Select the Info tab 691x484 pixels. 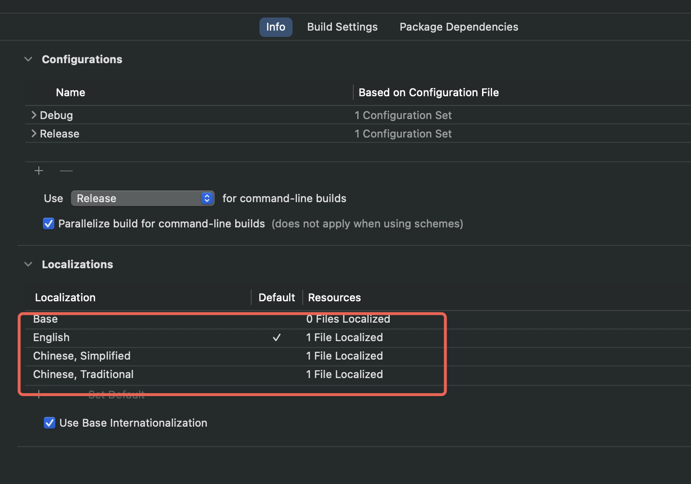[276, 27]
